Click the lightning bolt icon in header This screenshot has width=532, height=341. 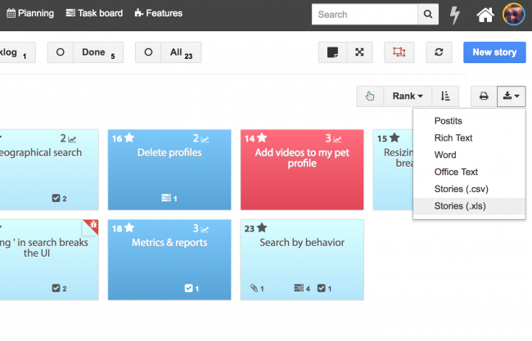coord(456,14)
